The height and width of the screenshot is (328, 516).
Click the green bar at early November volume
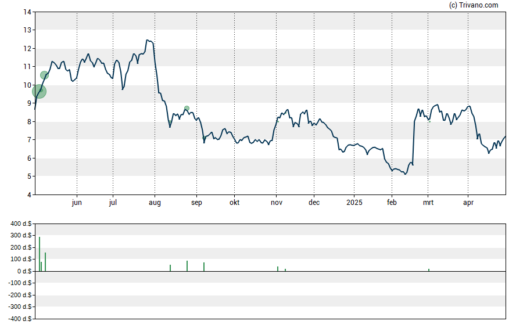click(x=278, y=269)
